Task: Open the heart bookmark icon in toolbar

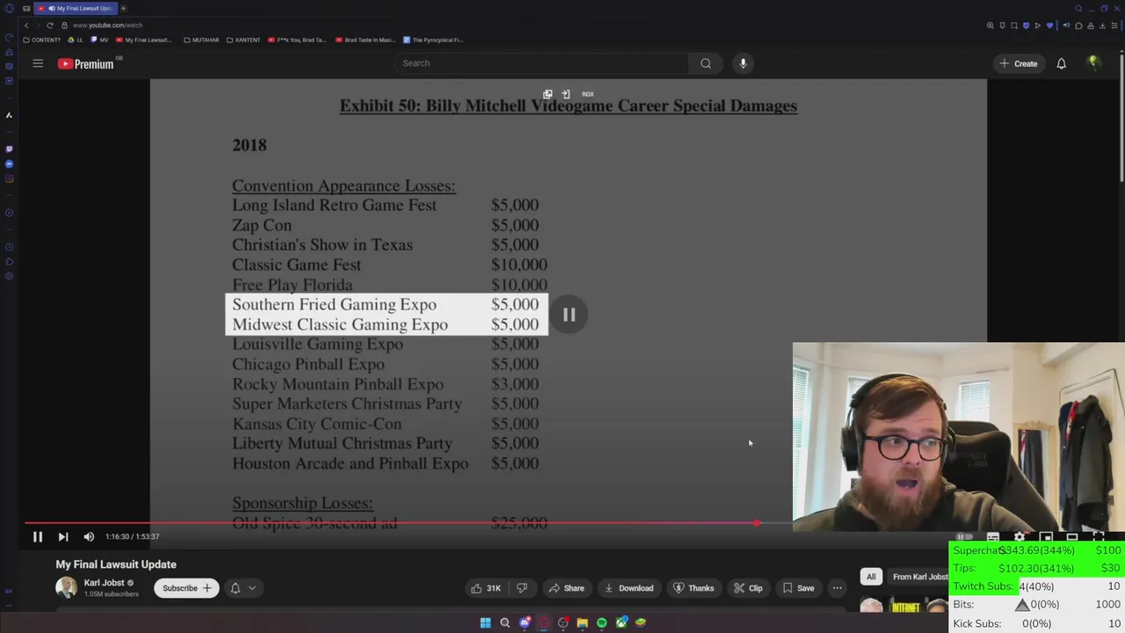Action: [1049, 25]
